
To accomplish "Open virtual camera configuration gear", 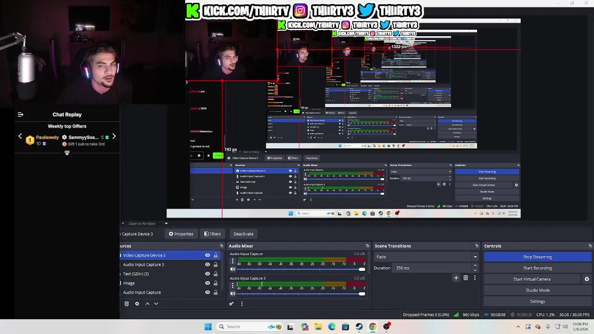I will [x=587, y=279].
